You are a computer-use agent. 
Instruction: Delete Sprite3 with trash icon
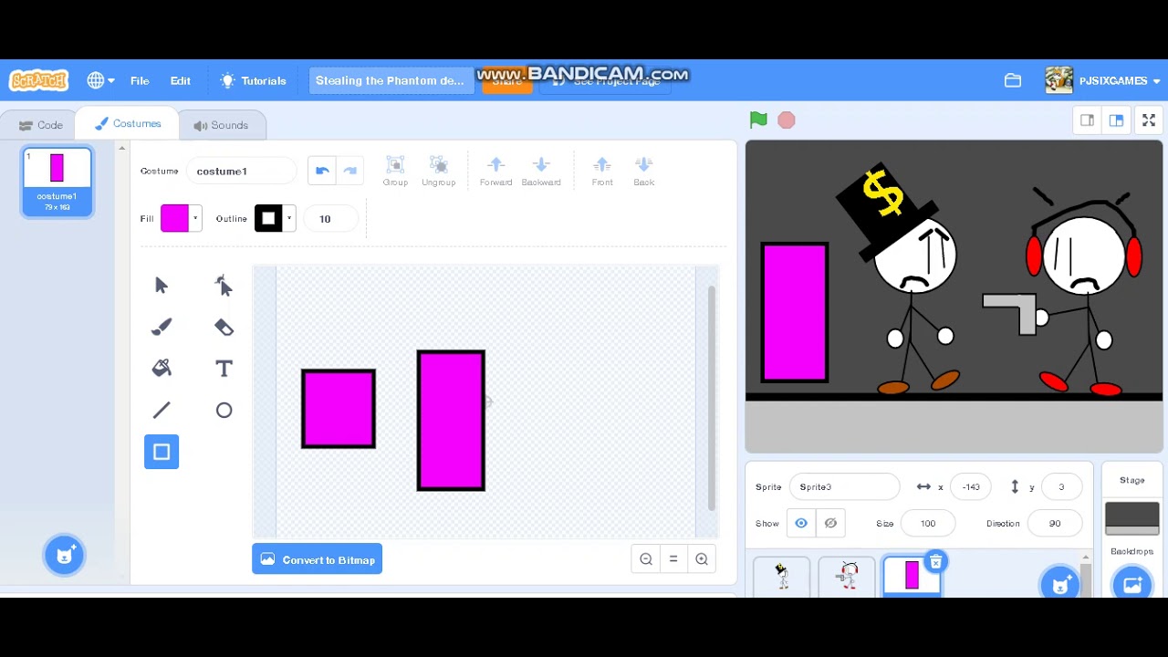coord(935,562)
